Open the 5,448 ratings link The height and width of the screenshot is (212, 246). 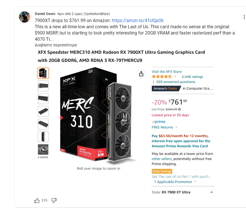coord(192,77)
